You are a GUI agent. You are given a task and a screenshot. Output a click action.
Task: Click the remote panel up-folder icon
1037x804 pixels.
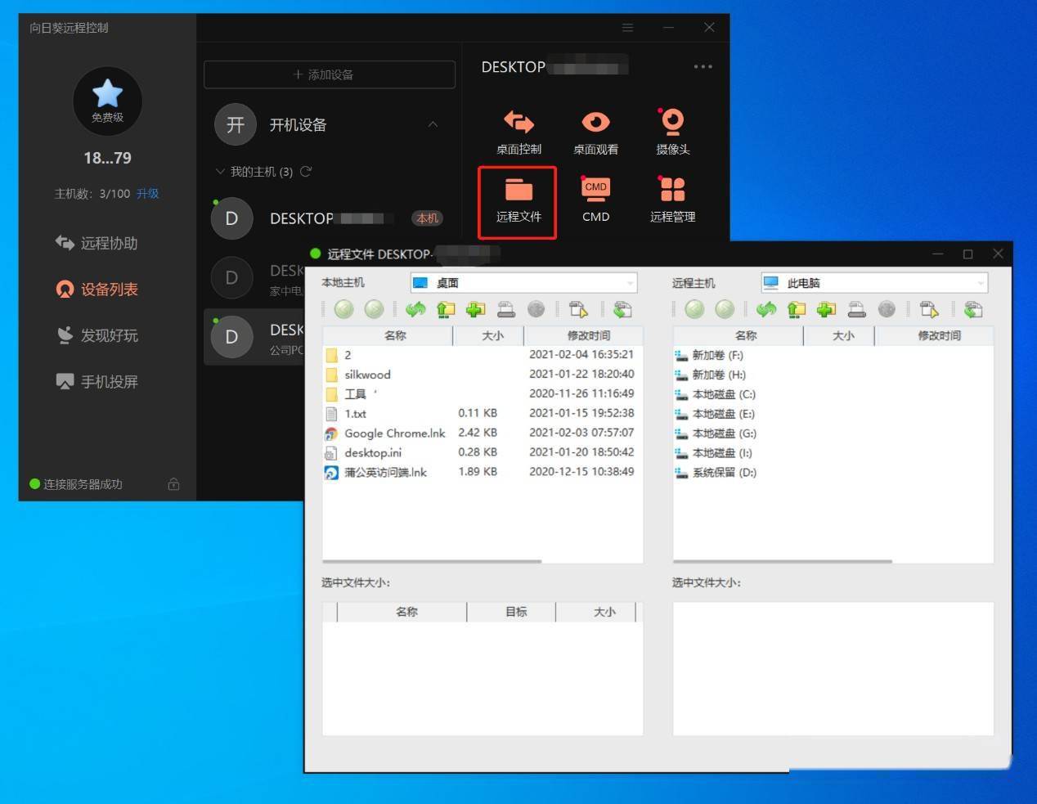(796, 309)
